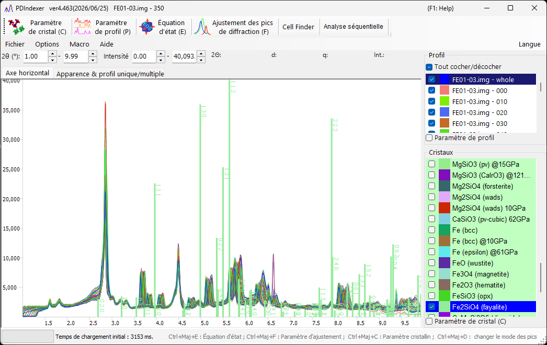Click the Paramètre de profil (P) waveform icon

[x=82, y=27]
